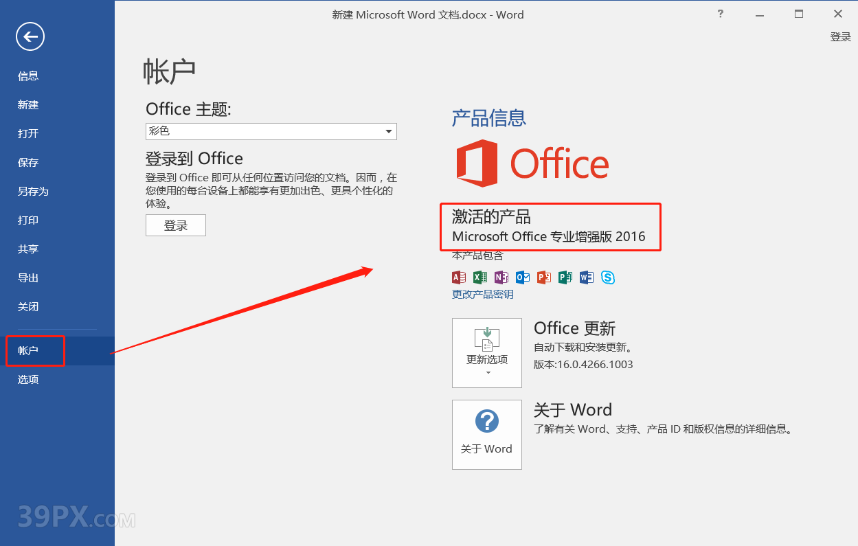858x546 pixels.
Task: Close the Word window
Action: (838, 14)
